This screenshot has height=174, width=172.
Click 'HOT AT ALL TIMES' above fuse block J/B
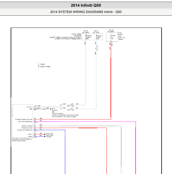pyautogui.click(x=111, y=31)
